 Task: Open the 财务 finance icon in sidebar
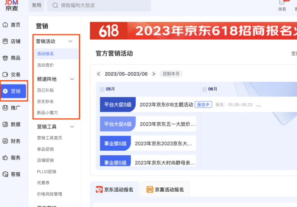click(x=5, y=141)
